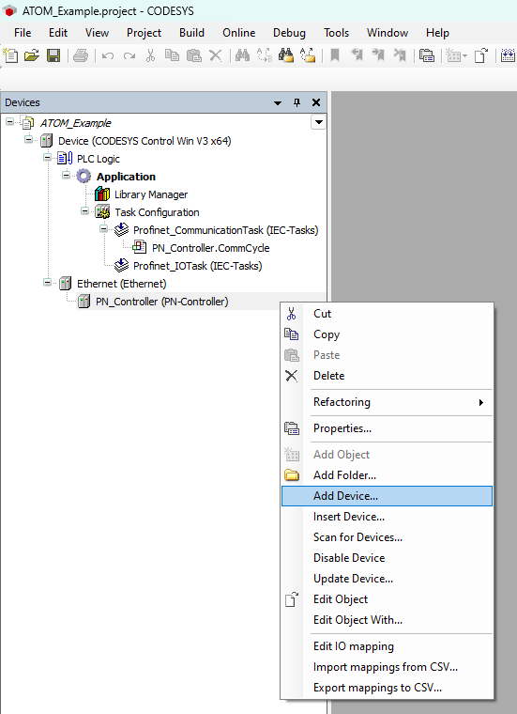Click the folder icon beside Add Folder
Image resolution: width=517 pixels, height=714 pixels.
coord(292,475)
